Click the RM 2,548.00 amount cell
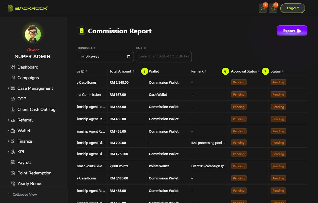The image size is (318, 203). tap(119, 83)
